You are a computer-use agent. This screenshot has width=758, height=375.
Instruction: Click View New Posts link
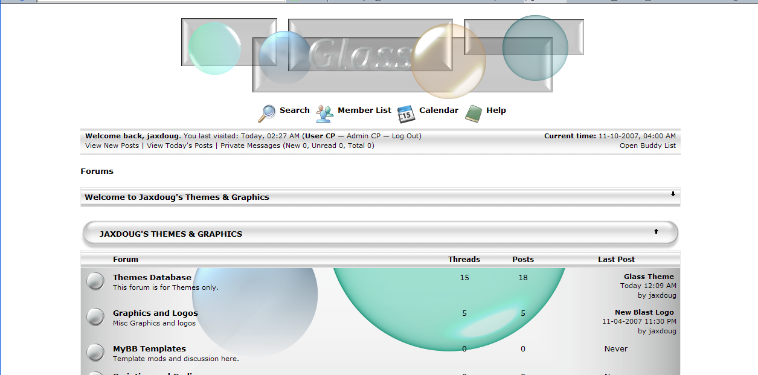click(x=112, y=146)
